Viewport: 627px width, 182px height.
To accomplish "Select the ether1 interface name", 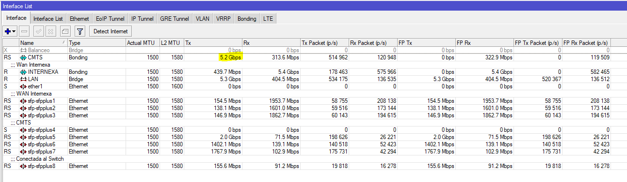I will coord(35,86).
